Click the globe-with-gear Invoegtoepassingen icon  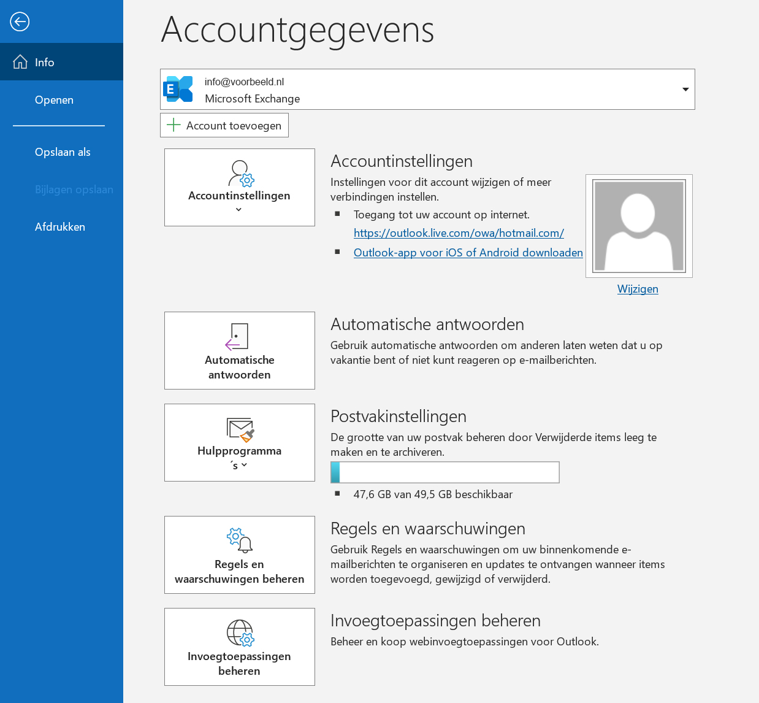click(x=240, y=632)
